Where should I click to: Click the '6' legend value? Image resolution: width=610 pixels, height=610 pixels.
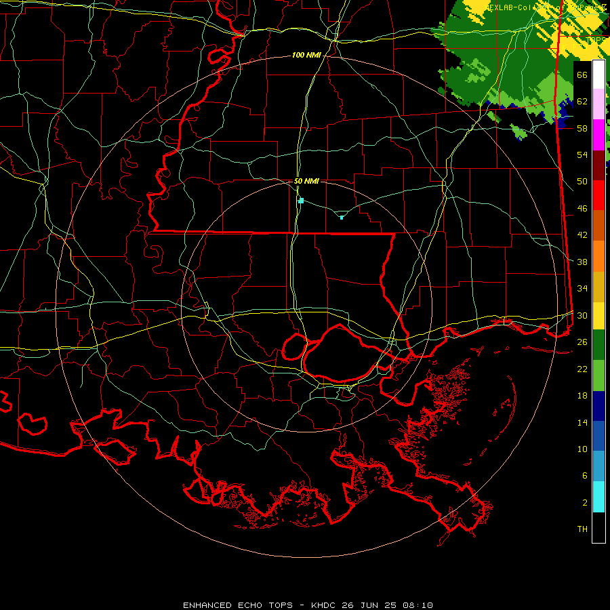coord(585,475)
